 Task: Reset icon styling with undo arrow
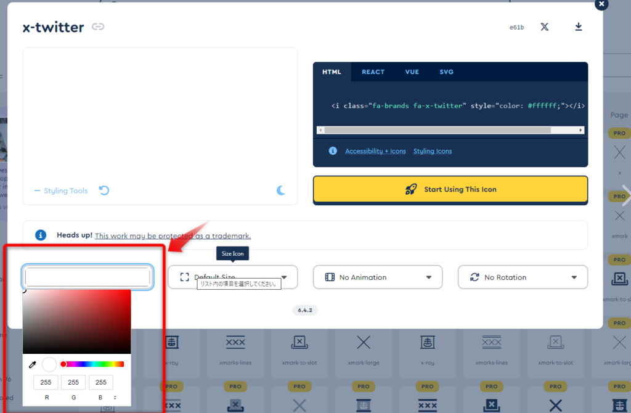pos(104,190)
